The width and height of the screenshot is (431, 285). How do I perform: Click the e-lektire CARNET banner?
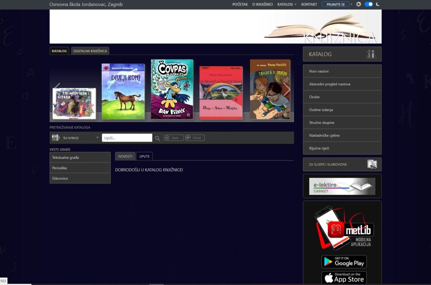342,186
